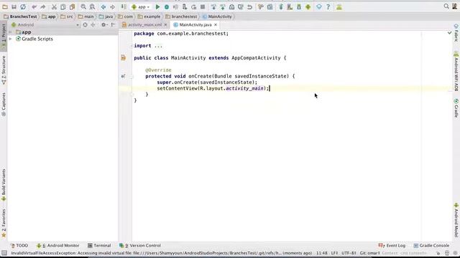Click the Paste icon in the toolbar
460x258 pixels.
coord(72,6)
